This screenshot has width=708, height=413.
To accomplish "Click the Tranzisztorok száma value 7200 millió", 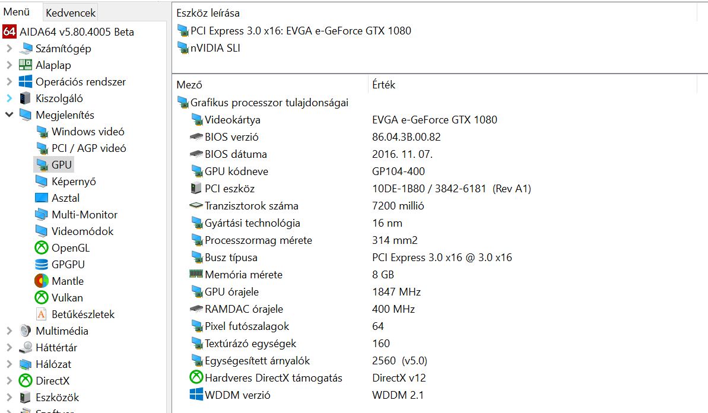I will [x=398, y=206].
